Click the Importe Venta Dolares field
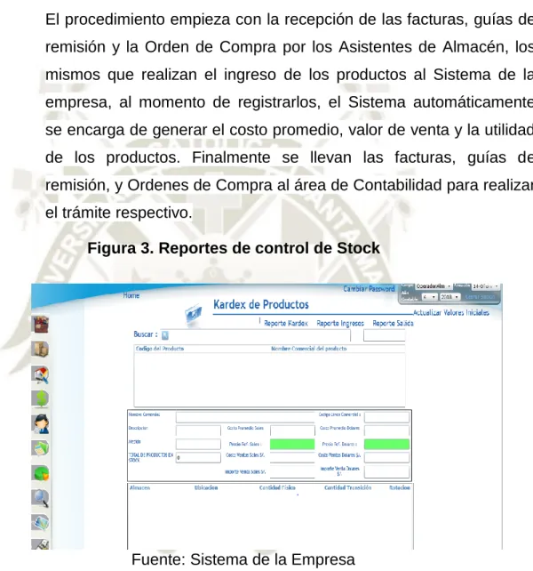Viewport: 533px width, 571px height. point(386,472)
